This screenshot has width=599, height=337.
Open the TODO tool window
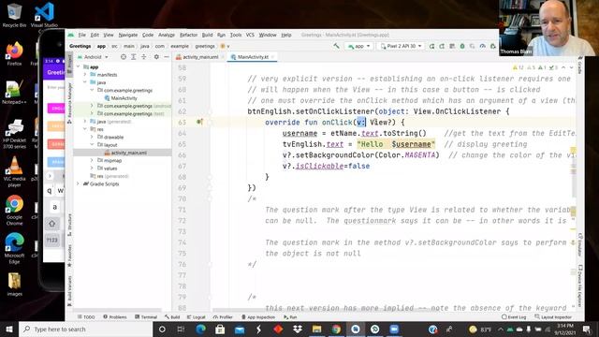pyautogui.click(x=86, y=317)
